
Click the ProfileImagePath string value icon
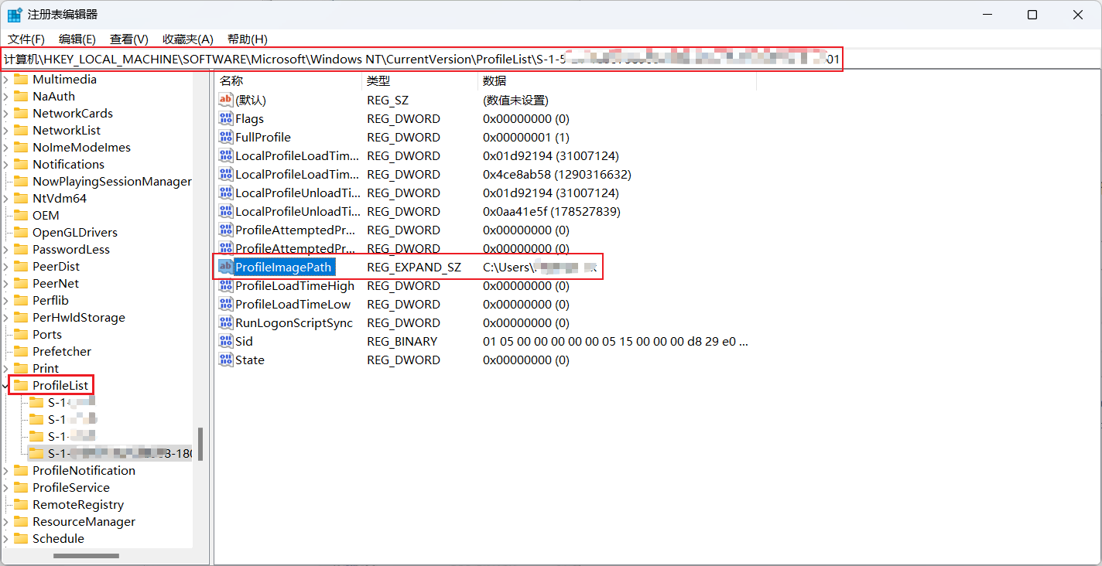(x=226, y=267)
